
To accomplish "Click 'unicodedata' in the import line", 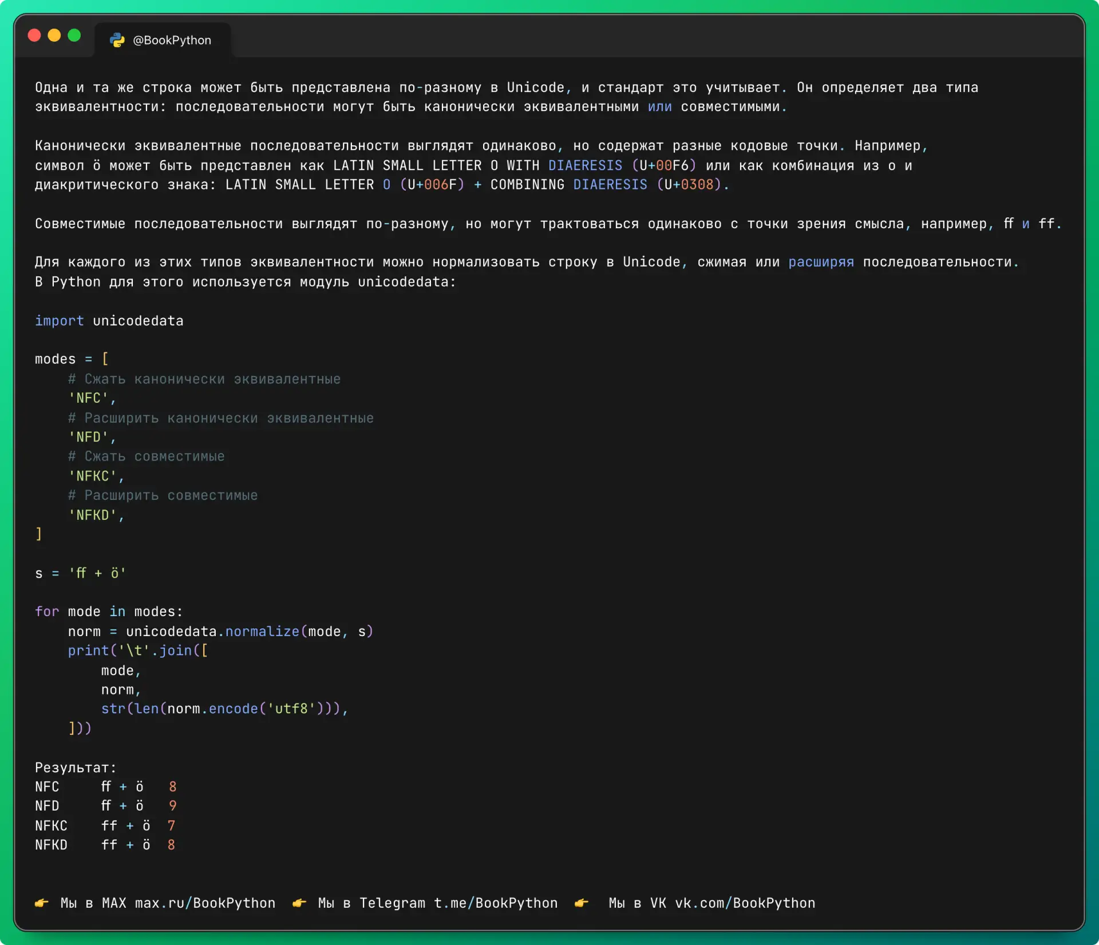I will 138,321.
